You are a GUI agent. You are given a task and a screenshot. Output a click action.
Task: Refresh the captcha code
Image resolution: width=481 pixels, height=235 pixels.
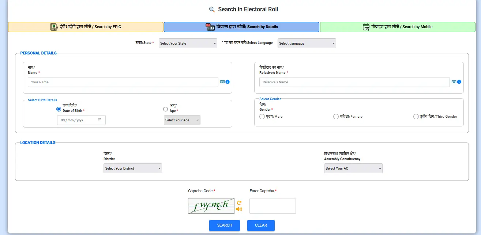point(239,202)
